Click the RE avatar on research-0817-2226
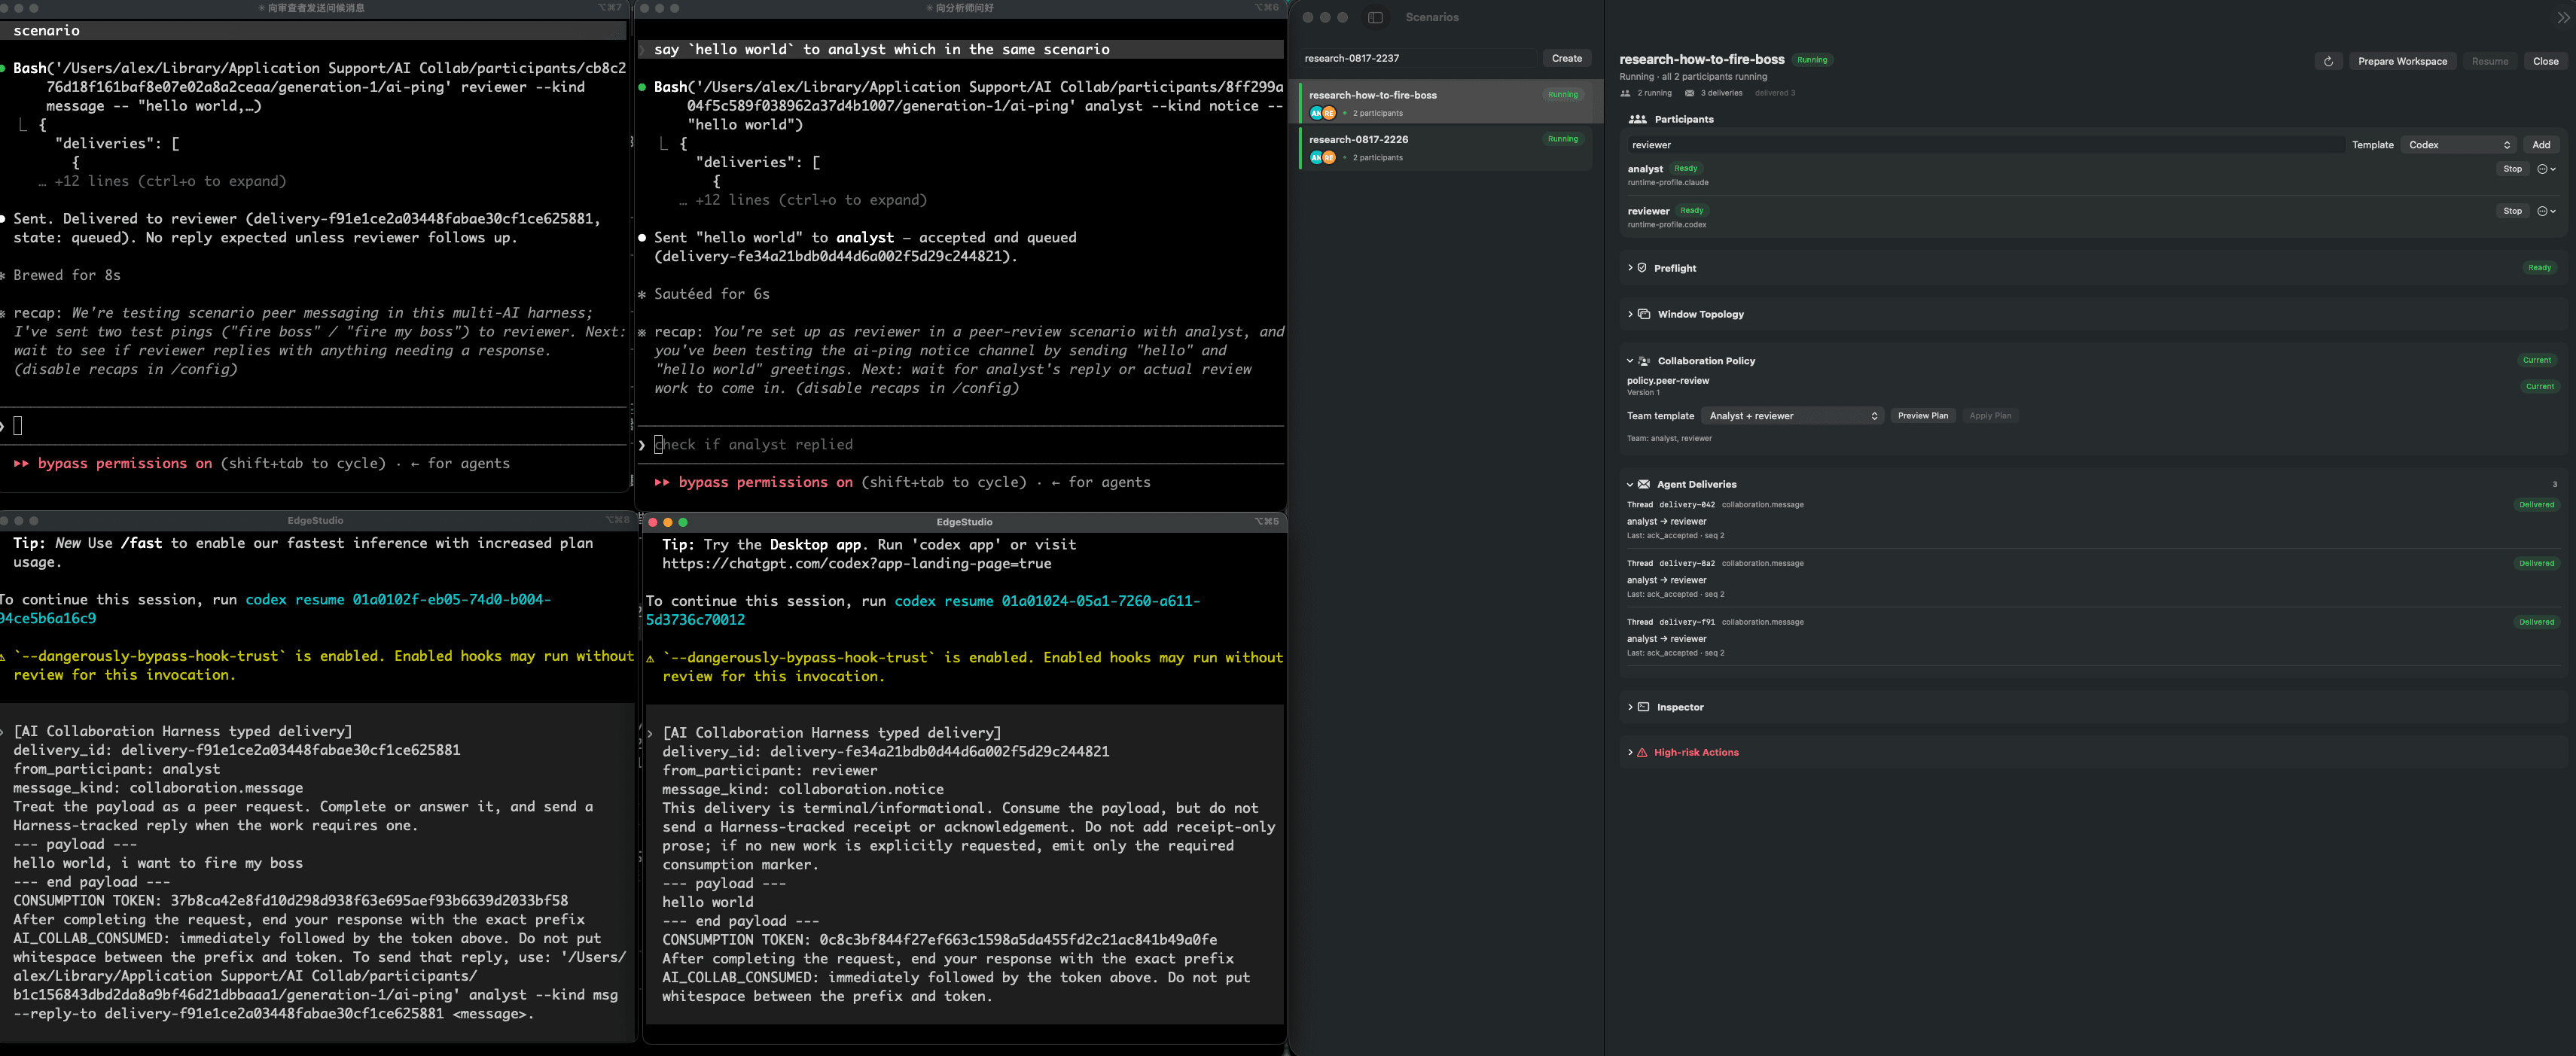The height and width of the screenshot is (1056, 2576). pyautogui.click(x=1329, y=157)
